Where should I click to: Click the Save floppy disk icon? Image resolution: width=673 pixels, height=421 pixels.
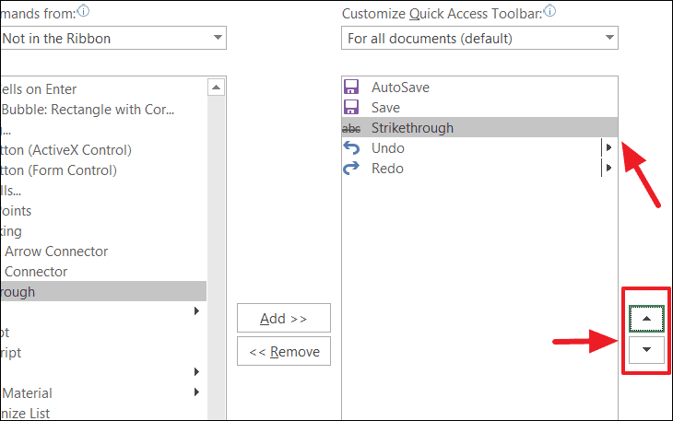[350, 108]
